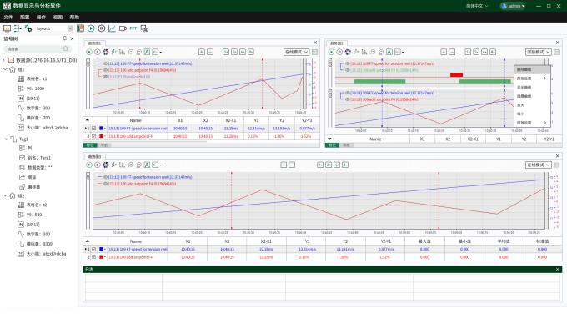
Task: Click the signal tree search field
Action: pyautogui.click(x=36, y=48)
